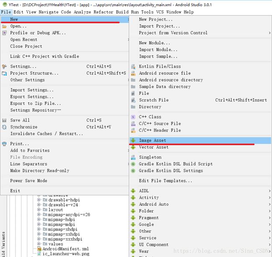This screenshot has width=272, height=257.
Task: Expand the mipmap-xxxhdpi folder node
Action: point(39,239)
